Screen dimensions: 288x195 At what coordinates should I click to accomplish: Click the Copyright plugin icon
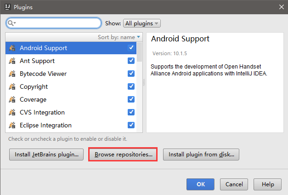pyautogui.click(x=12, y=86)
